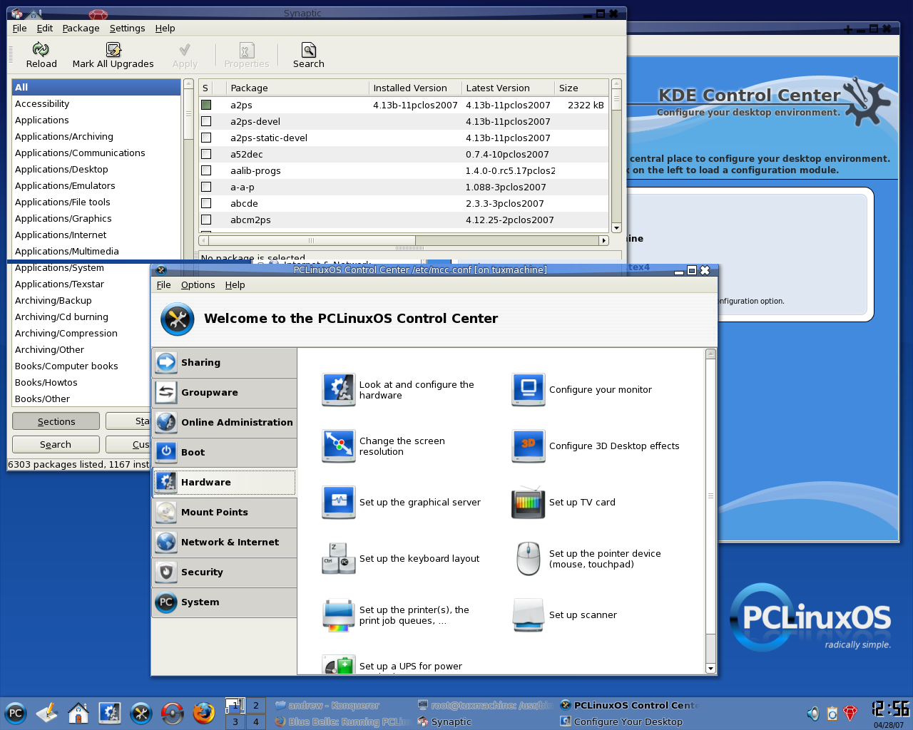Sort by Size column header

click(581, 88)
